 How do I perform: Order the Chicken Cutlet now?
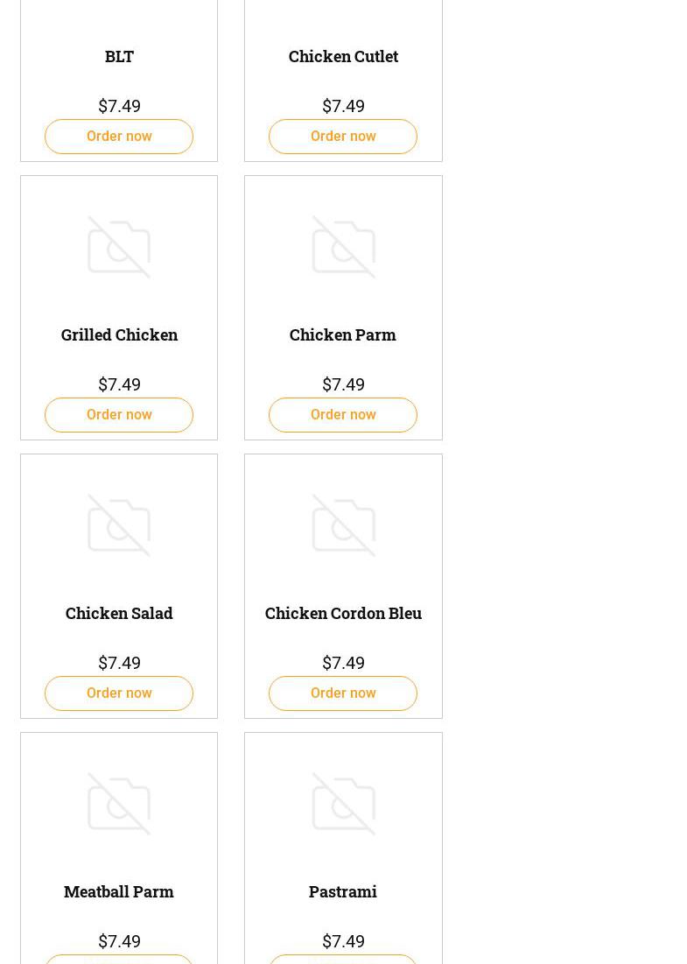(343, 137)
